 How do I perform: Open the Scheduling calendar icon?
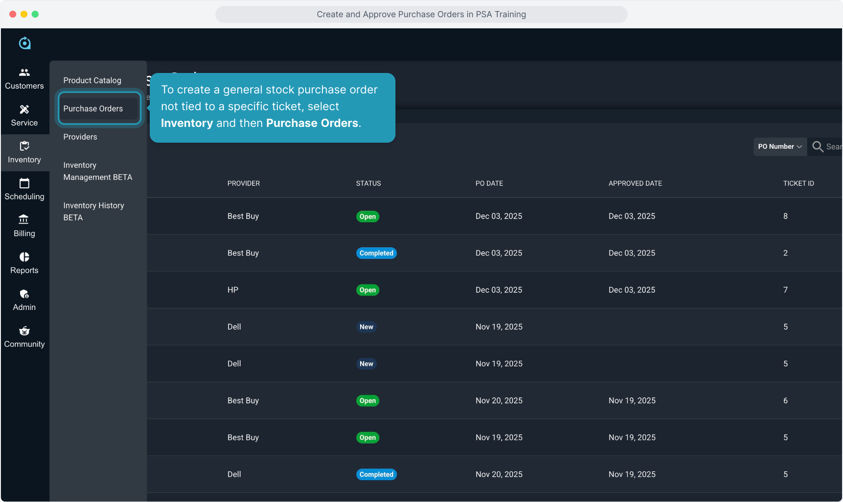click(24, 183)
